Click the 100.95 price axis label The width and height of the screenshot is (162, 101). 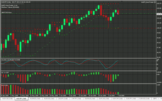point(159,23)
